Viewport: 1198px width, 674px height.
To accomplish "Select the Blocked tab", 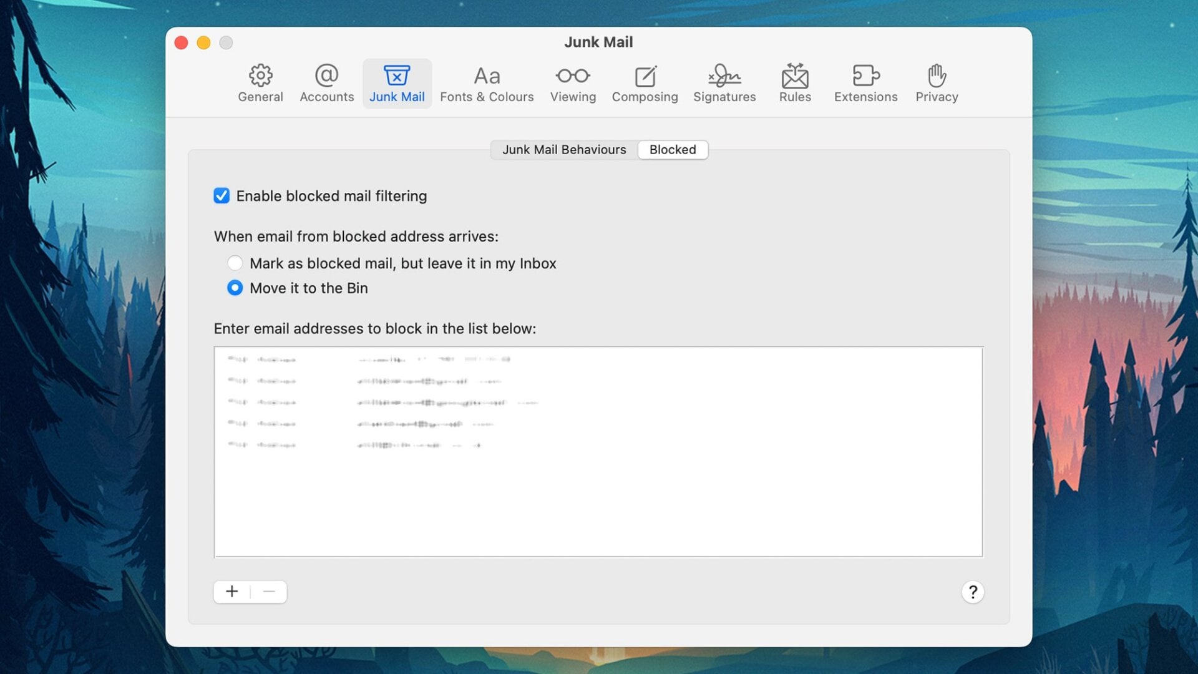I will pyautogui.click(x=673, y=150).
